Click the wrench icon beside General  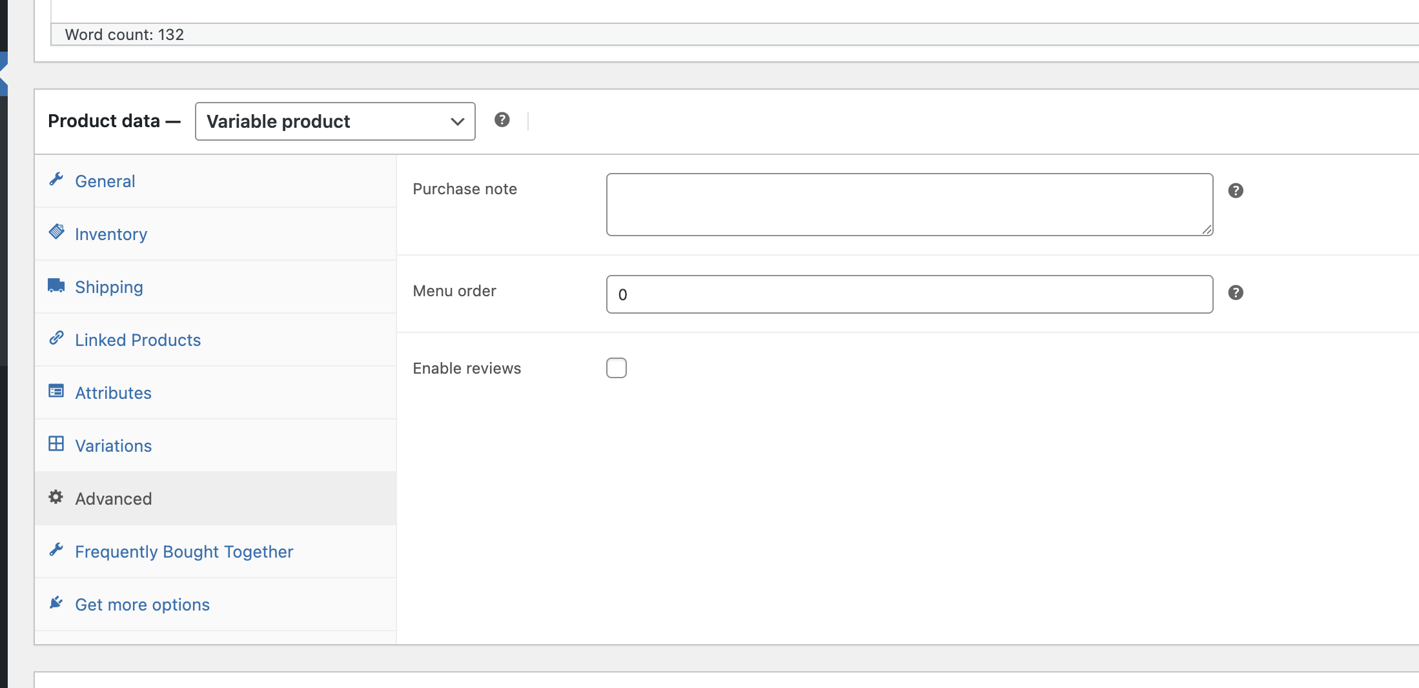56,179
